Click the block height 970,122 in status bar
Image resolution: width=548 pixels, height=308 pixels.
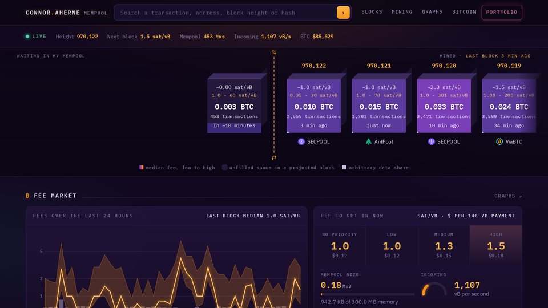click(87, 37)
